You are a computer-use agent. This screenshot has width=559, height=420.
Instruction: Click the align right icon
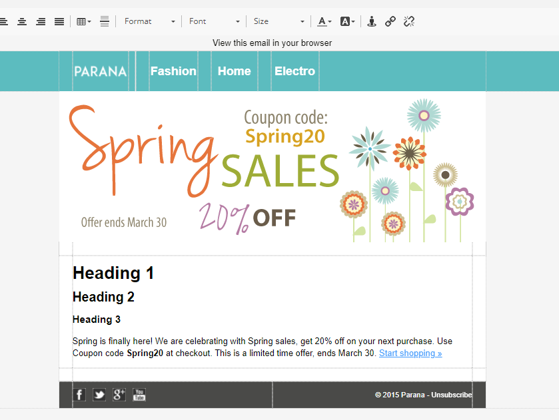click(x=41, y=21)
